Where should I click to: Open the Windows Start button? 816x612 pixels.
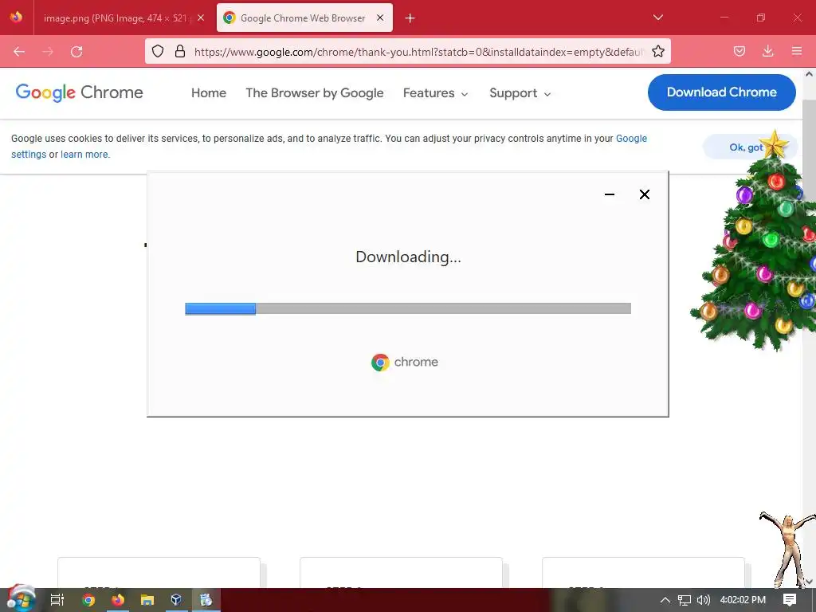[x=20, y=599]
